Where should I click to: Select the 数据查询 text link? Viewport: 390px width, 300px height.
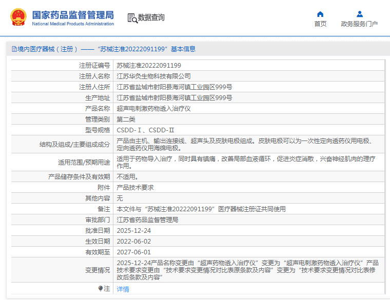[151, 18]
